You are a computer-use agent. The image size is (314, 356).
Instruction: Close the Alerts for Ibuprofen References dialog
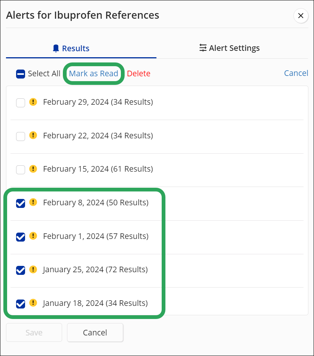[301, 16]
